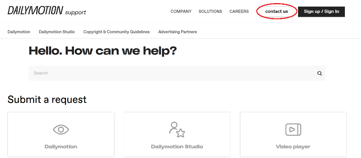Select the Dailymotion category tab
The image size is (361, 158).
point(19,32)
